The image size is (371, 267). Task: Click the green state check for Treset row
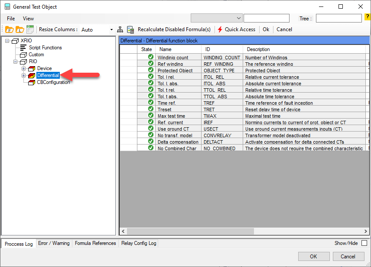coord(151,109)
